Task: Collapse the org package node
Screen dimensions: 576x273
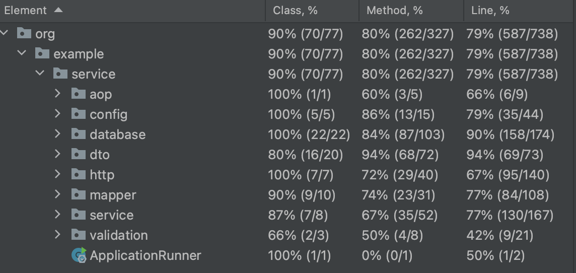Action: (x=5, y=33)
